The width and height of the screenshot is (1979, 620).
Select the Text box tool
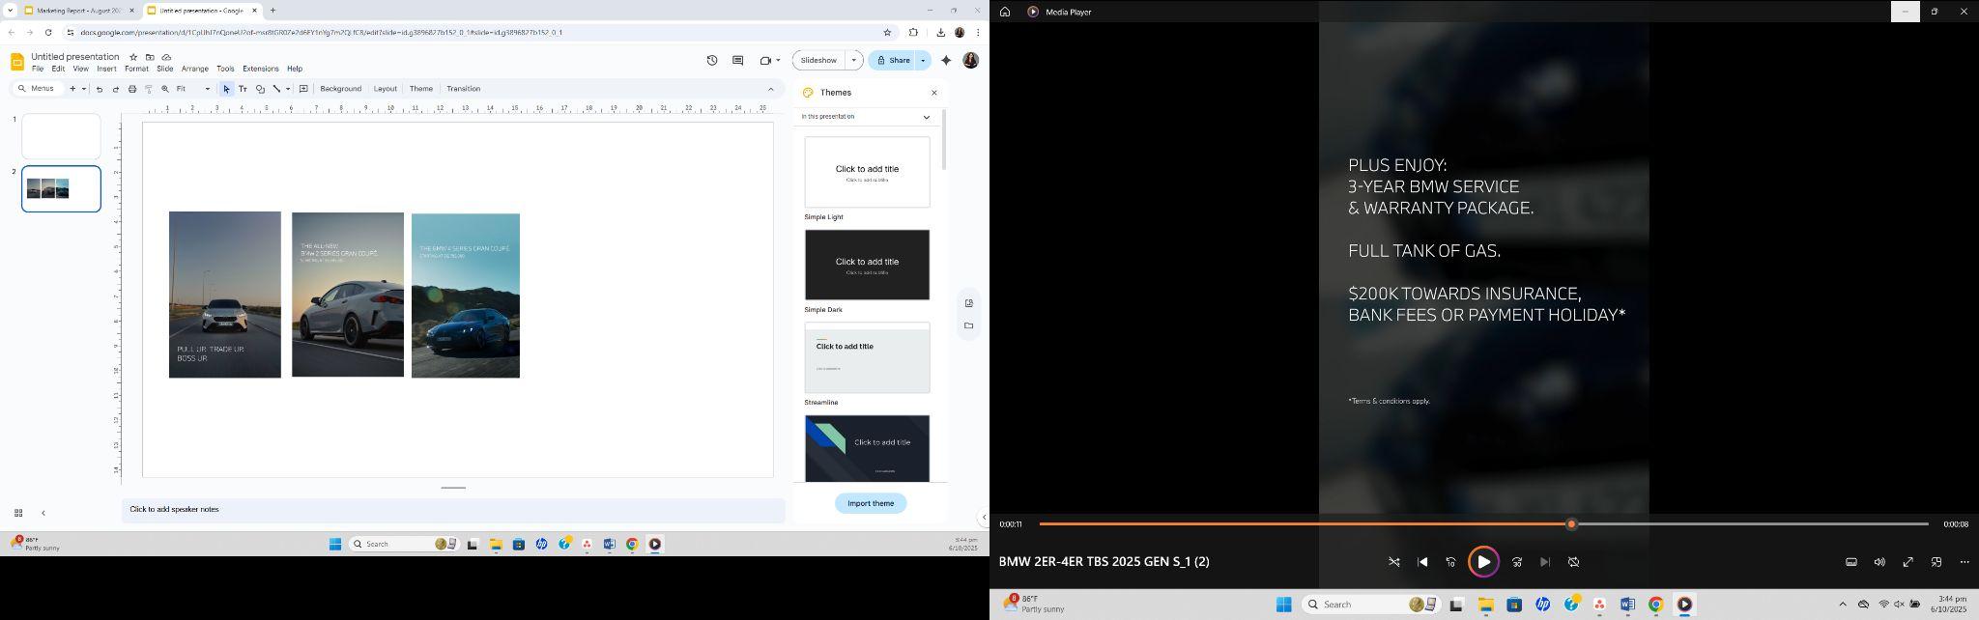[243, 89]
